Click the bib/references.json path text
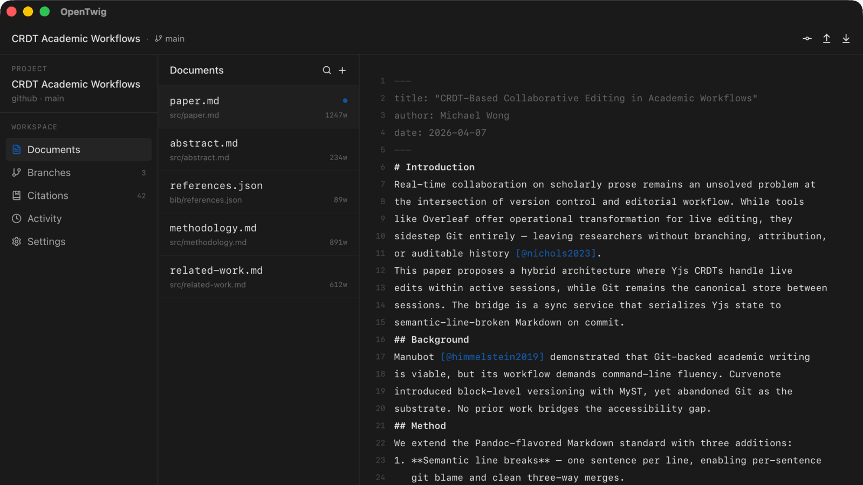The width and height of the screenshot is (863, 485). coord(206,200)
